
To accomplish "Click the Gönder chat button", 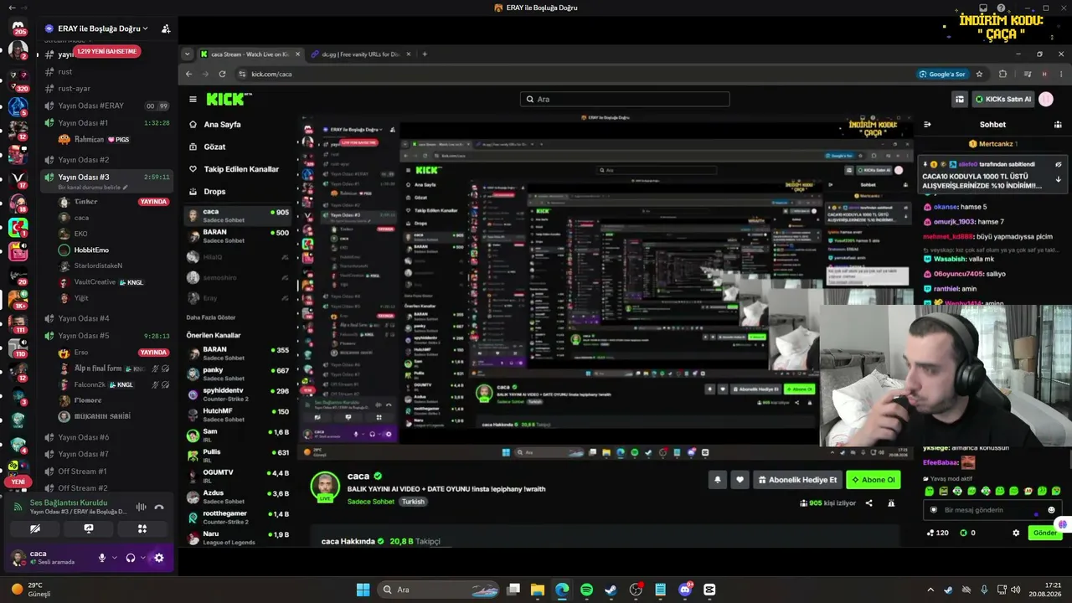I will (x=1045, y=533).
